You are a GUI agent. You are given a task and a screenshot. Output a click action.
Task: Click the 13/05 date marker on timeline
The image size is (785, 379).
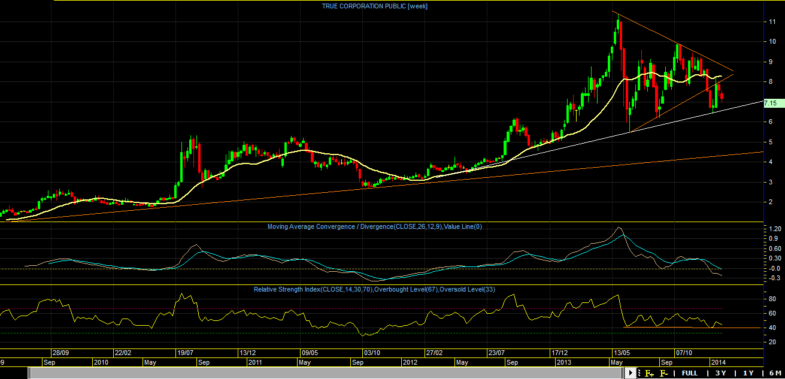click(x=620, y=353)
